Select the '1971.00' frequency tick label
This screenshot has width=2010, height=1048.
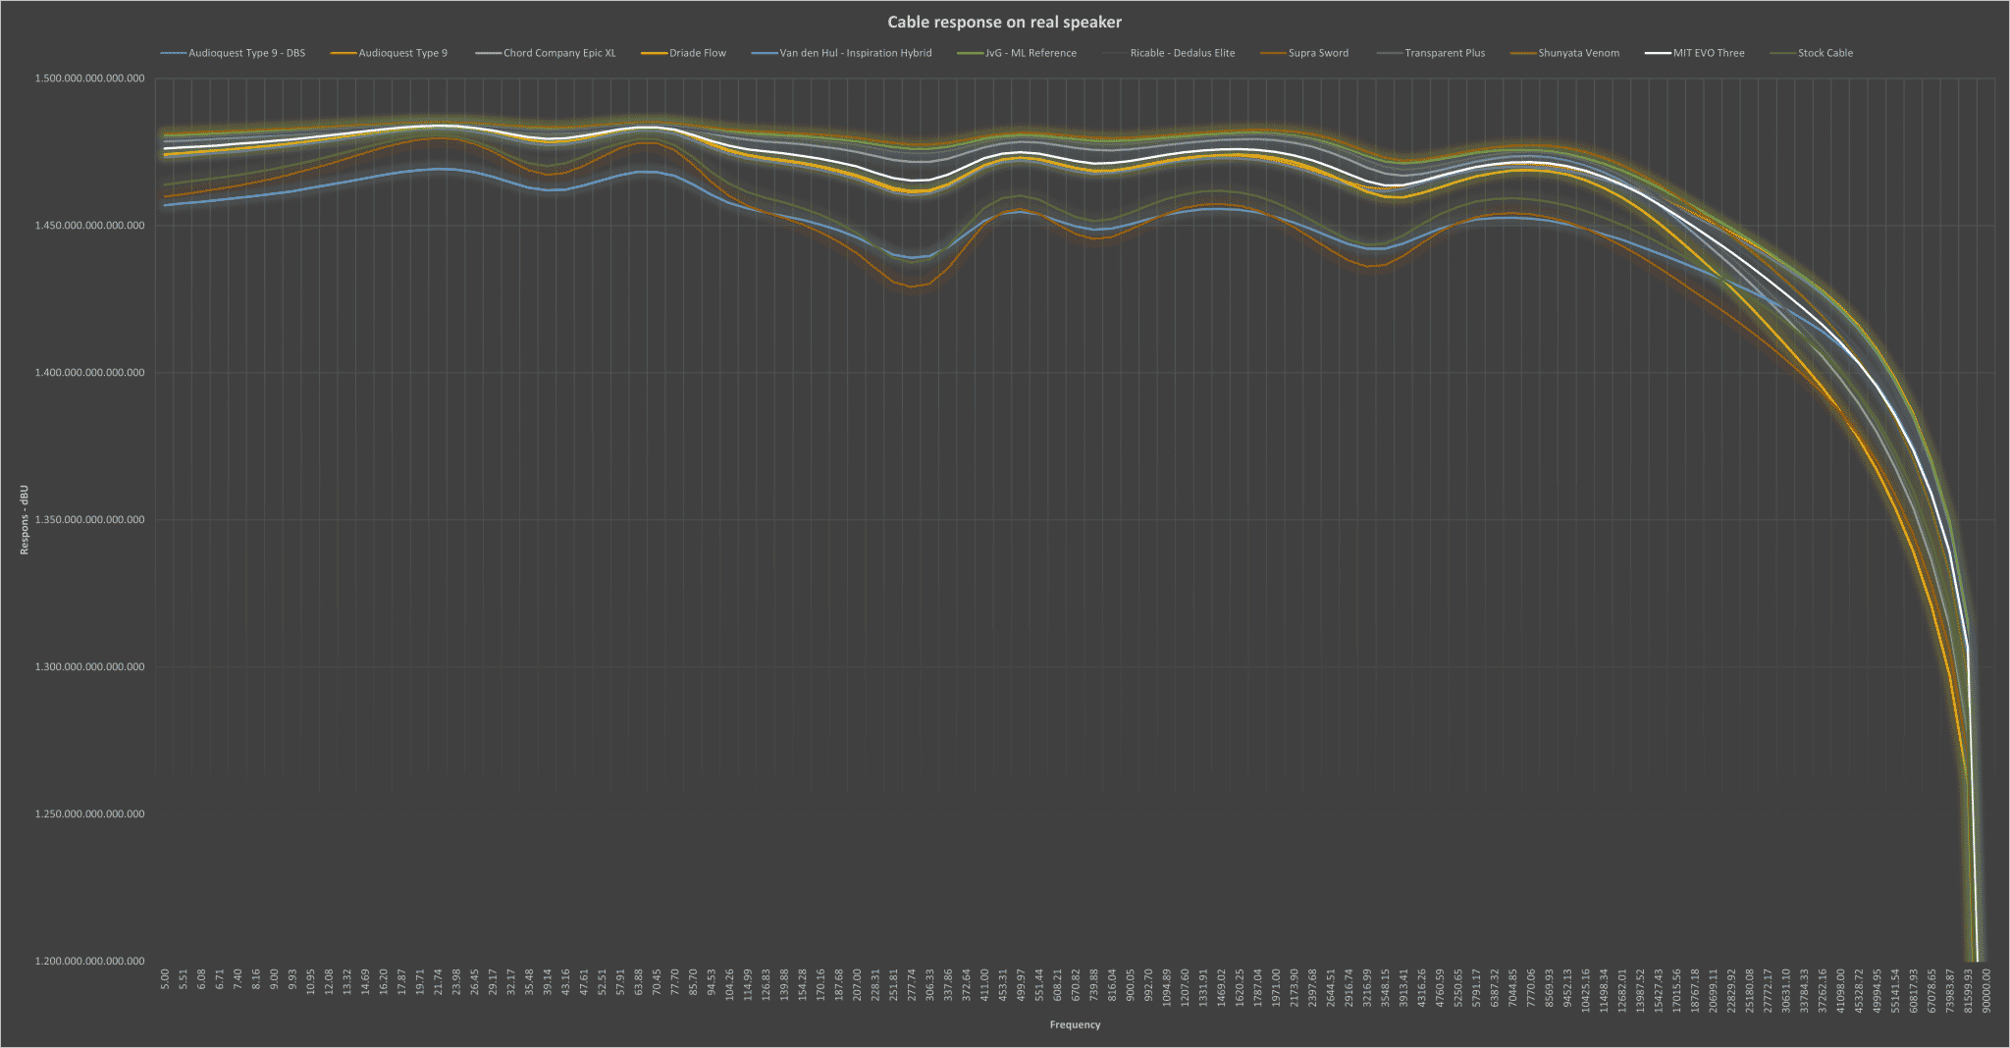click(1276, 989)
